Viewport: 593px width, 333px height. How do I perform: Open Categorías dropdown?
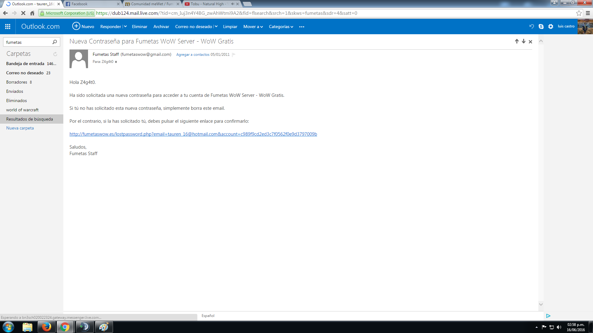[x=281, y=27]
